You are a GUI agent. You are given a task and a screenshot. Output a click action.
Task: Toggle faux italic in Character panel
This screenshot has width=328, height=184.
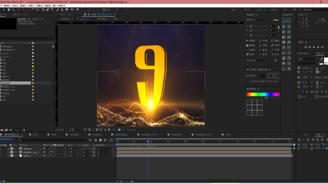[x=307, y=92]
